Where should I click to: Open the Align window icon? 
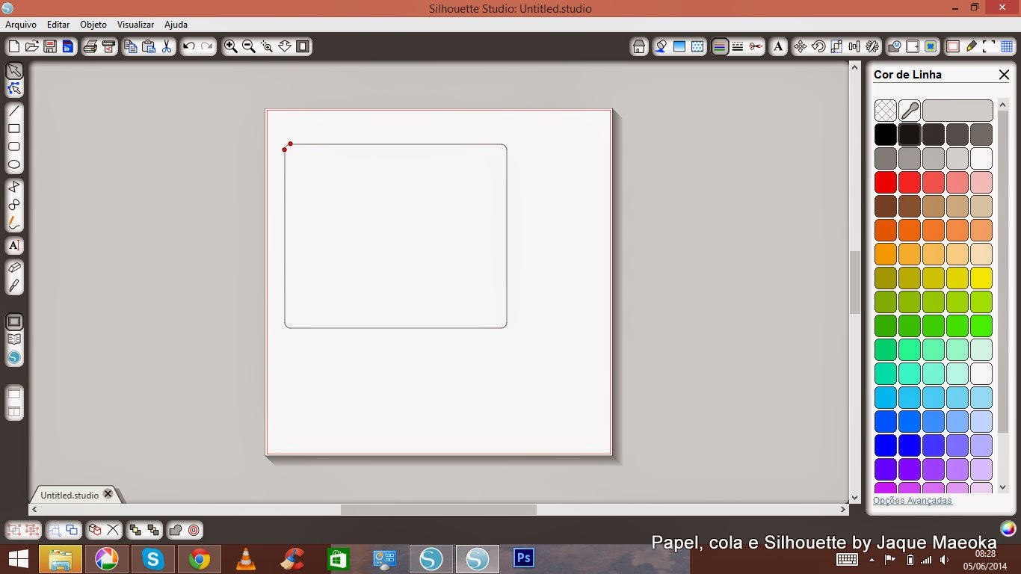coord(854,46)
